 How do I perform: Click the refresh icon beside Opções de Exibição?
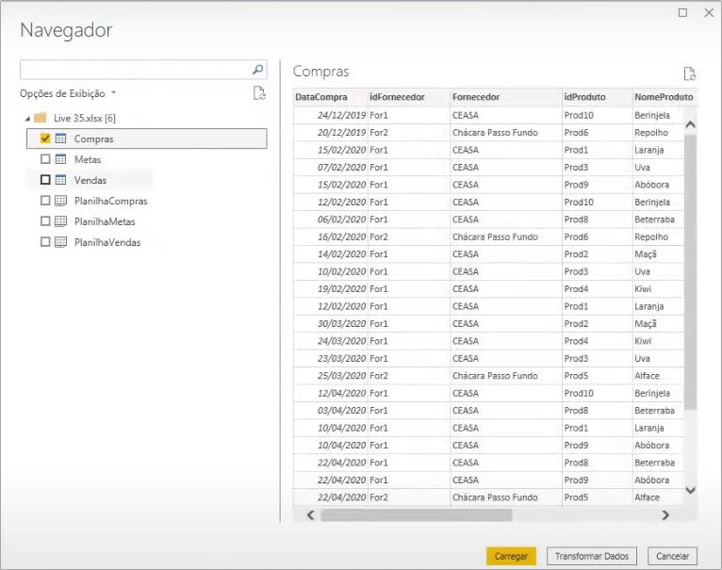(259, 93)
